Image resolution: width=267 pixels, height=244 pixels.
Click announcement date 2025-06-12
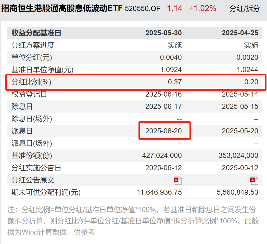(163, 168)
